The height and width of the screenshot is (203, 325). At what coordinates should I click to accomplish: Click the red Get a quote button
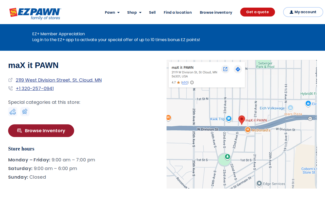(x=257, y=12)
